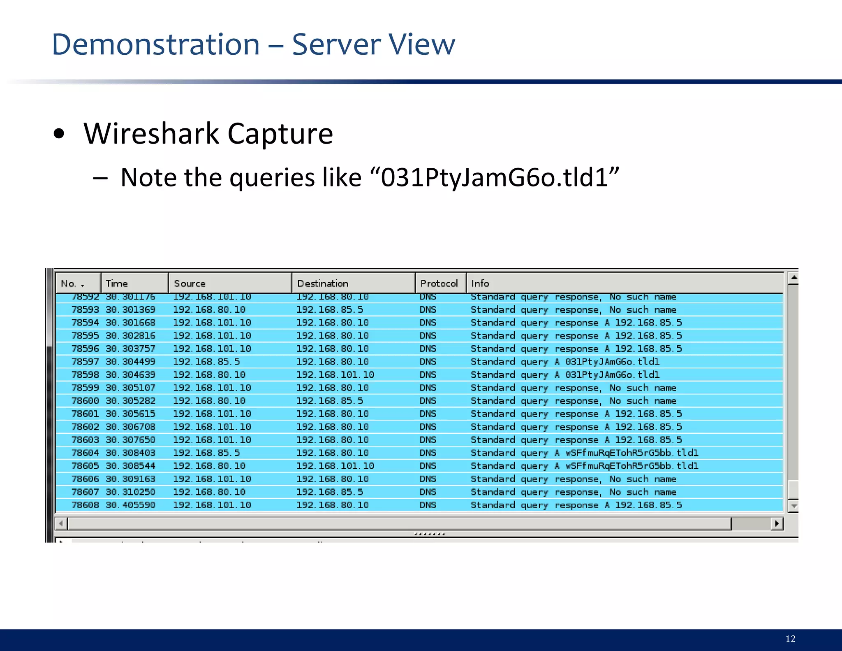Click the vertical scrollbar up arrow
This screenshot has height=651, width=842.
coord(793,278)
